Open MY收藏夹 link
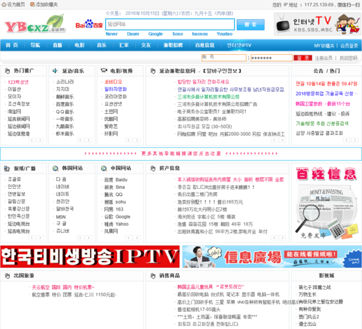 [324, 45]
